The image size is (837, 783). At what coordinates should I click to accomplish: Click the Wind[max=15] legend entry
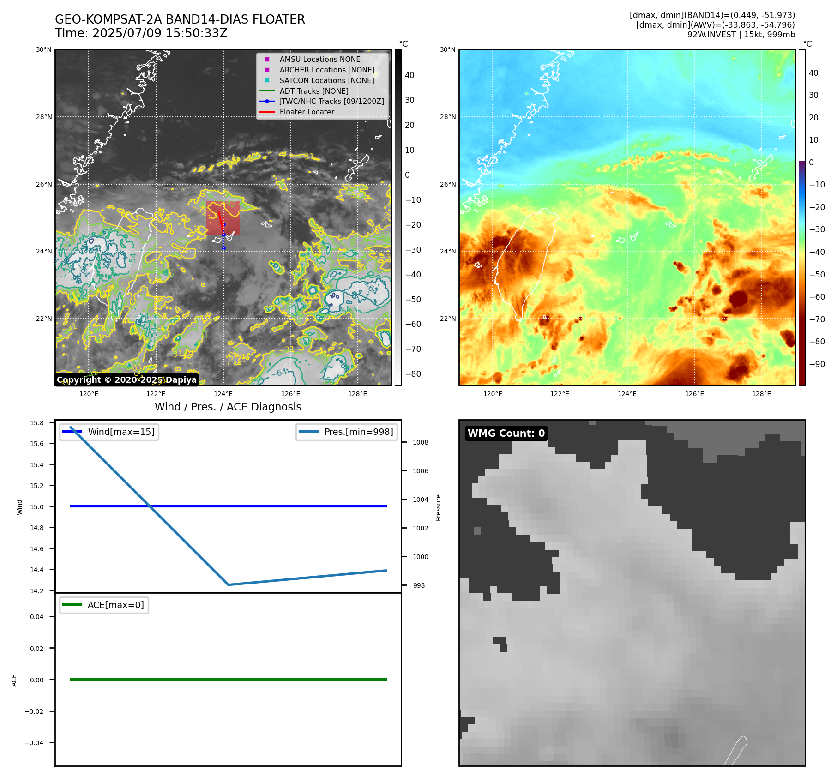[x=109, y=432]
